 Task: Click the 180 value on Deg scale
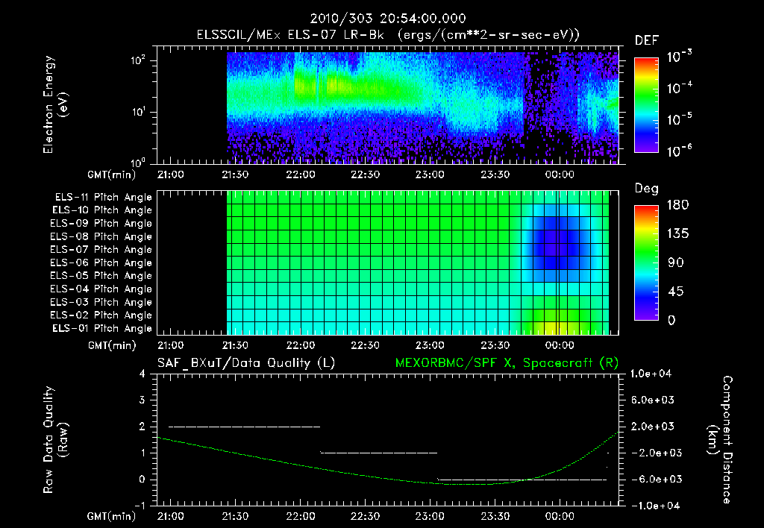[677, 205]
